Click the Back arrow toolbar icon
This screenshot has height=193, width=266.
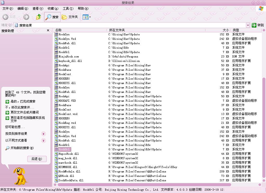point(5,17)
